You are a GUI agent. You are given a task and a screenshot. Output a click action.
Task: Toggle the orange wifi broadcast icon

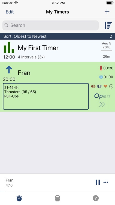click(105, 86)
